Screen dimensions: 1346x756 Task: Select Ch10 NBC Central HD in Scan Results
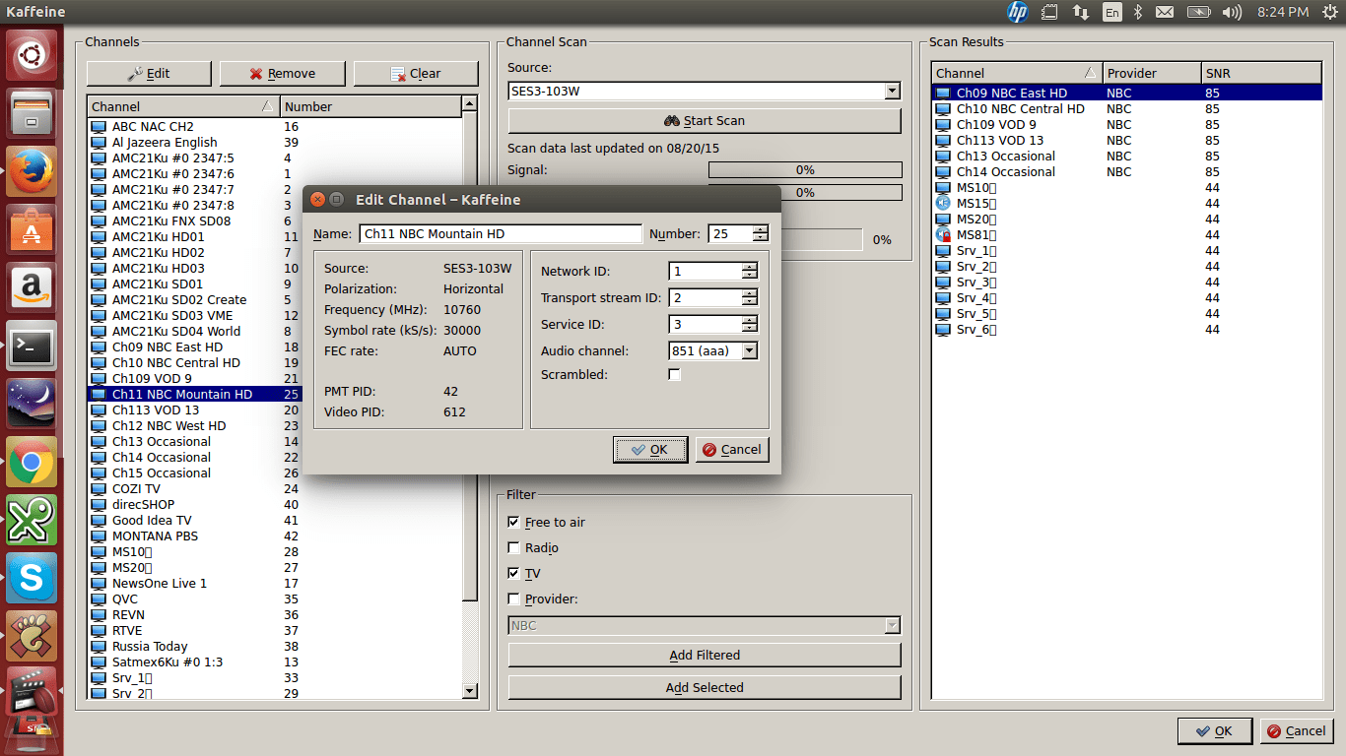tap(1126, 109)
